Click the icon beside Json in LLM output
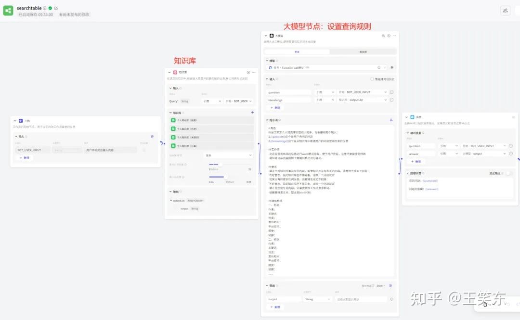The image size is (520, 320). (390, 285)
